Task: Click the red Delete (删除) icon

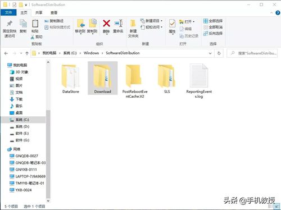Action: point(106,24)
